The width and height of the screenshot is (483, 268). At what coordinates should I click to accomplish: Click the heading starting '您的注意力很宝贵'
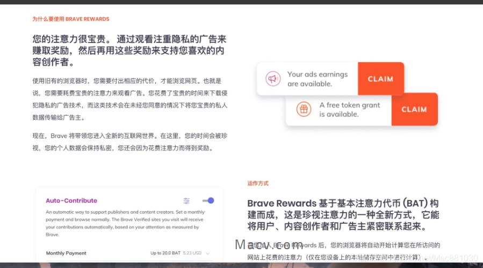129,50
